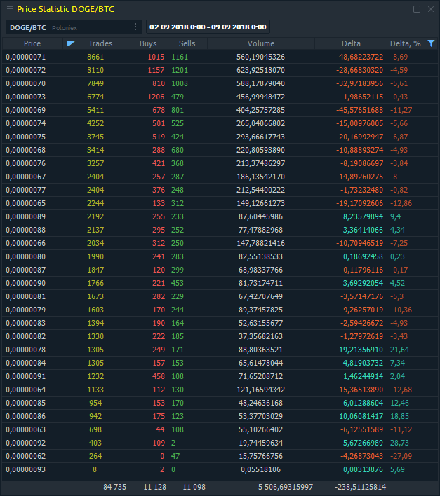Open the date range 02.09.2018 - 09.09.2018 picker
The image size is (440, 496).
[208, 27]
